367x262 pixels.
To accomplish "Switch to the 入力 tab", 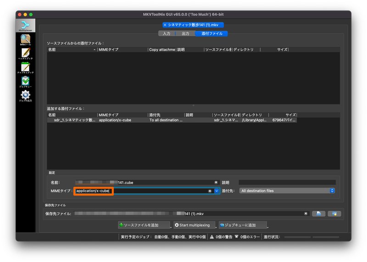I will click(x=167, y=33).
